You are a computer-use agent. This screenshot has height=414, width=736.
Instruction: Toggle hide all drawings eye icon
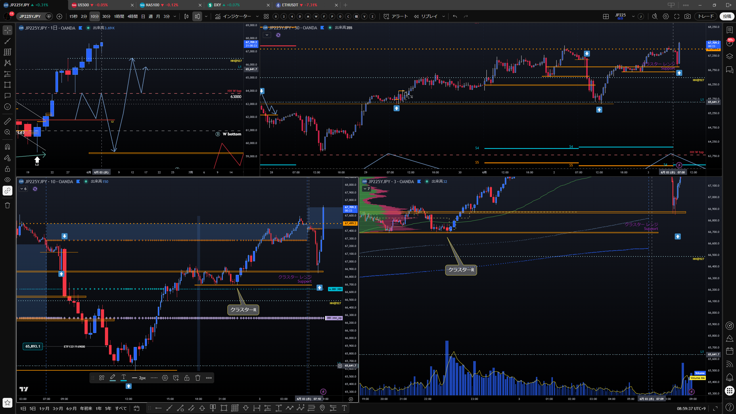(7, 180)
